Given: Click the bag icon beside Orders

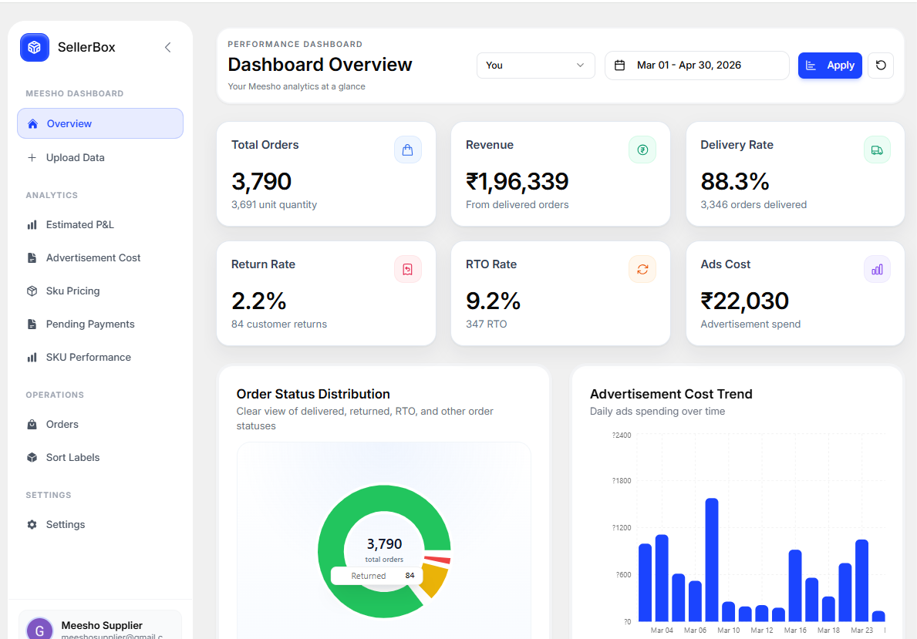Looking at the screenshot, I should 32,425.
